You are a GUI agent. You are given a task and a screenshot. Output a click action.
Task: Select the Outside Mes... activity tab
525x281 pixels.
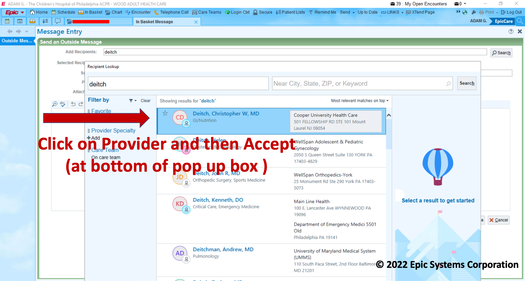coord(17,41)
